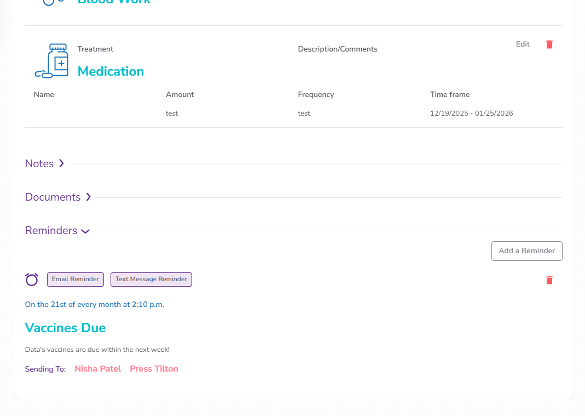Collapse the Reminders section chevron
The width and height of the screenshot is (585, 416).
click(85, 231)
